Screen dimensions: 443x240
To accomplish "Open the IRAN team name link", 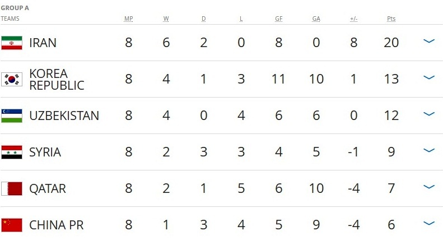I will (x=43, y=43).
